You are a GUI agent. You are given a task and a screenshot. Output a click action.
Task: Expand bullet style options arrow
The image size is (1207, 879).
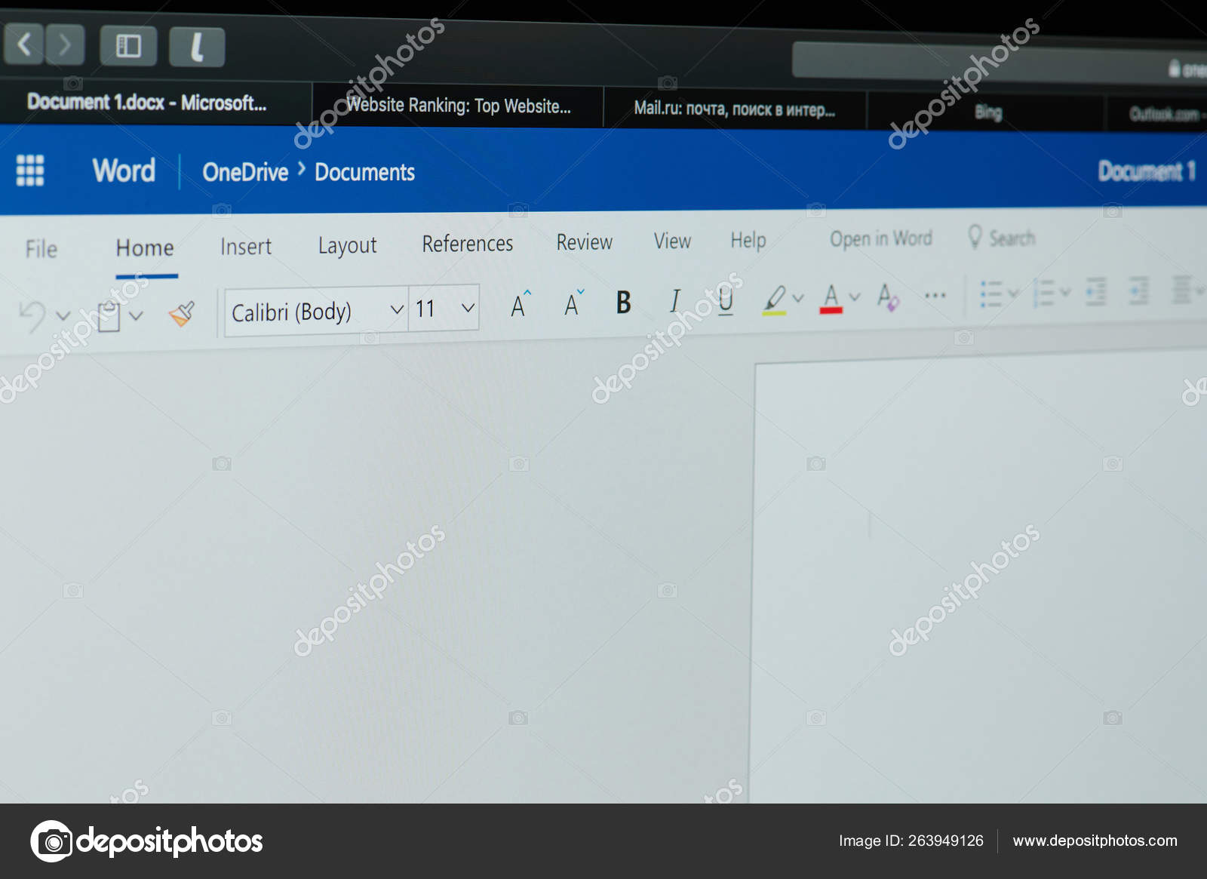coord(1014,293)
